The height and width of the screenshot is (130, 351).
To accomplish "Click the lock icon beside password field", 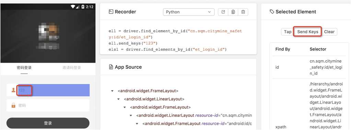I will (13, 105).
